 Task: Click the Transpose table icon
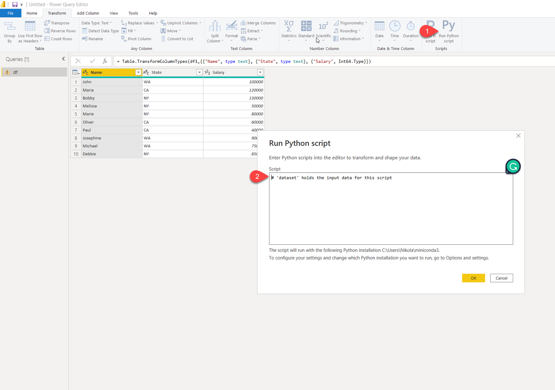click(47, 23)
